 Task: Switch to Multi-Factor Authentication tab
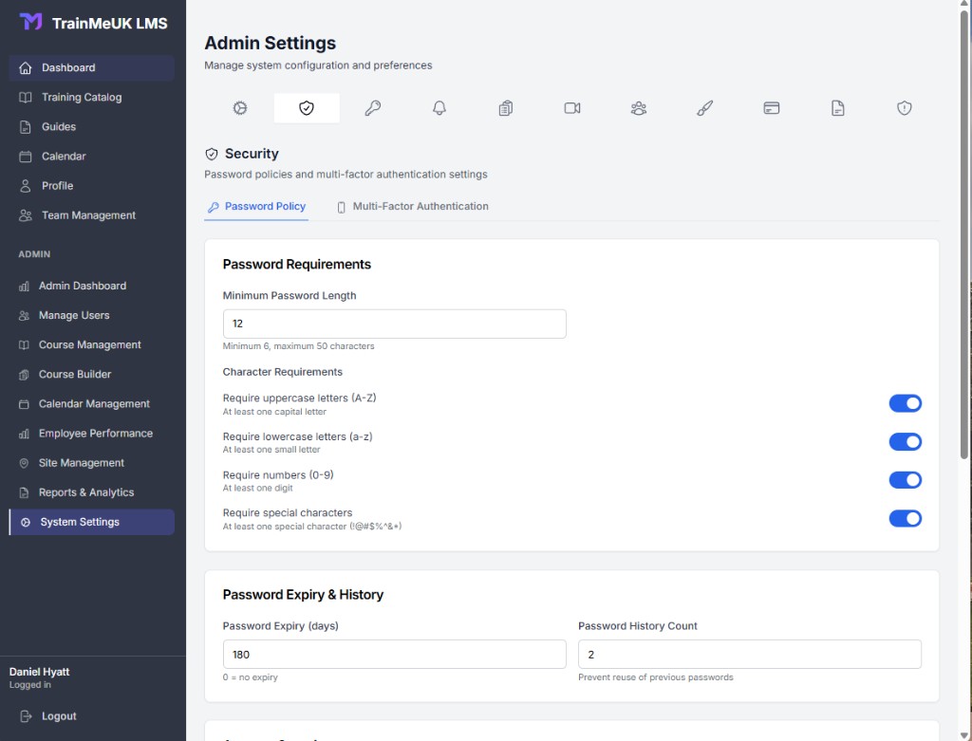(x=412, y=207)
